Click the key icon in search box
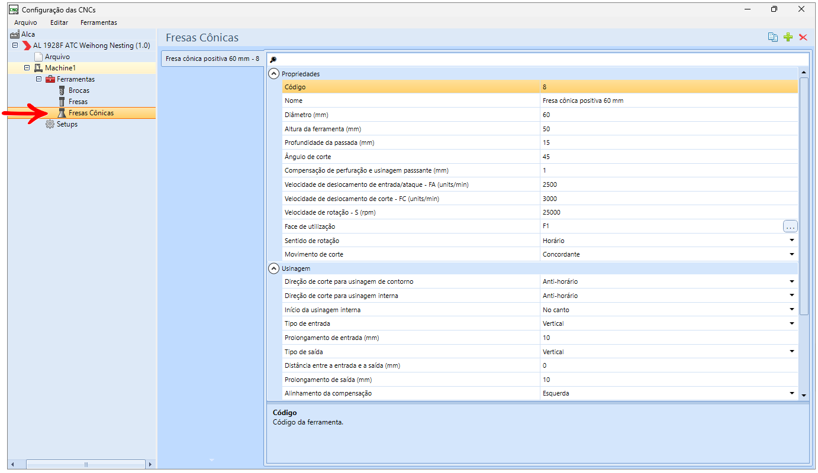 click(273, 60)
